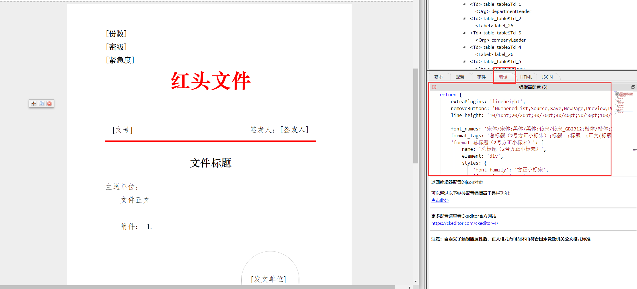This screenshot has height=289, width=637.
Task: Select the label_25 tree item
Action: 494,26
